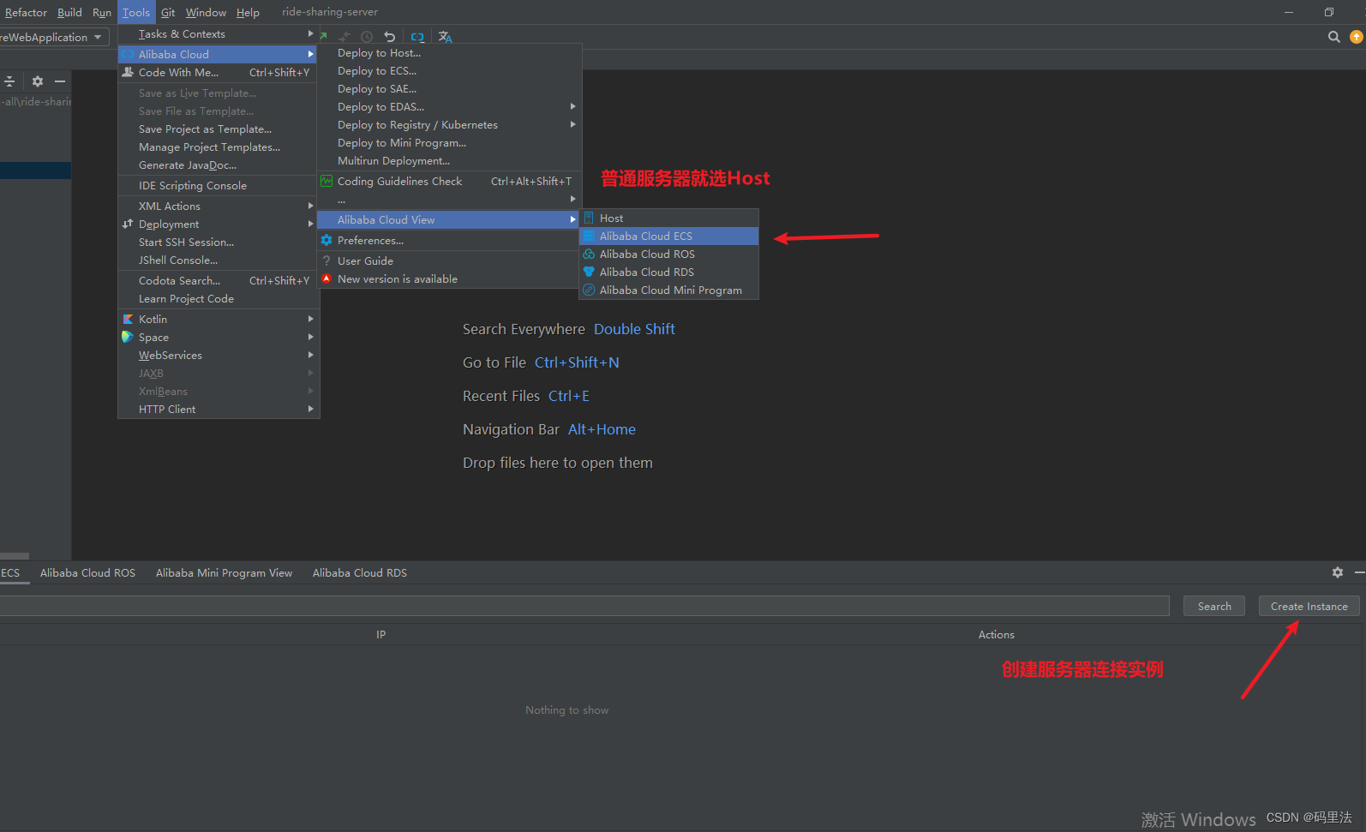Click the rollback (undo arrow) toolbar icon
Image resolution: width=1366 pixels, height=832 pixels.
(390, 37)
